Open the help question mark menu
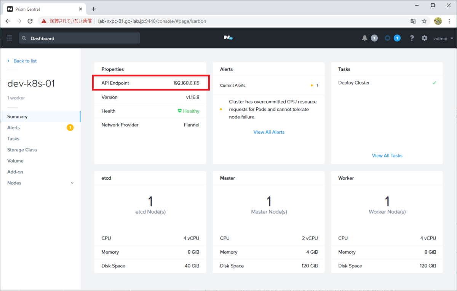Image resolution: width=457 pixels, height=291 pixels. tap(412, 38)
